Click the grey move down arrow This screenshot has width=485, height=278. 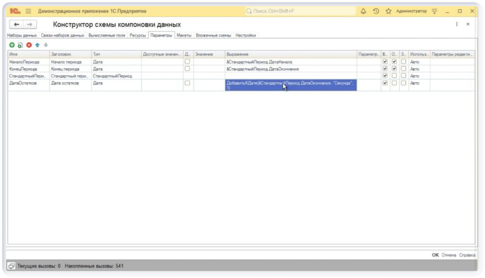46,45
